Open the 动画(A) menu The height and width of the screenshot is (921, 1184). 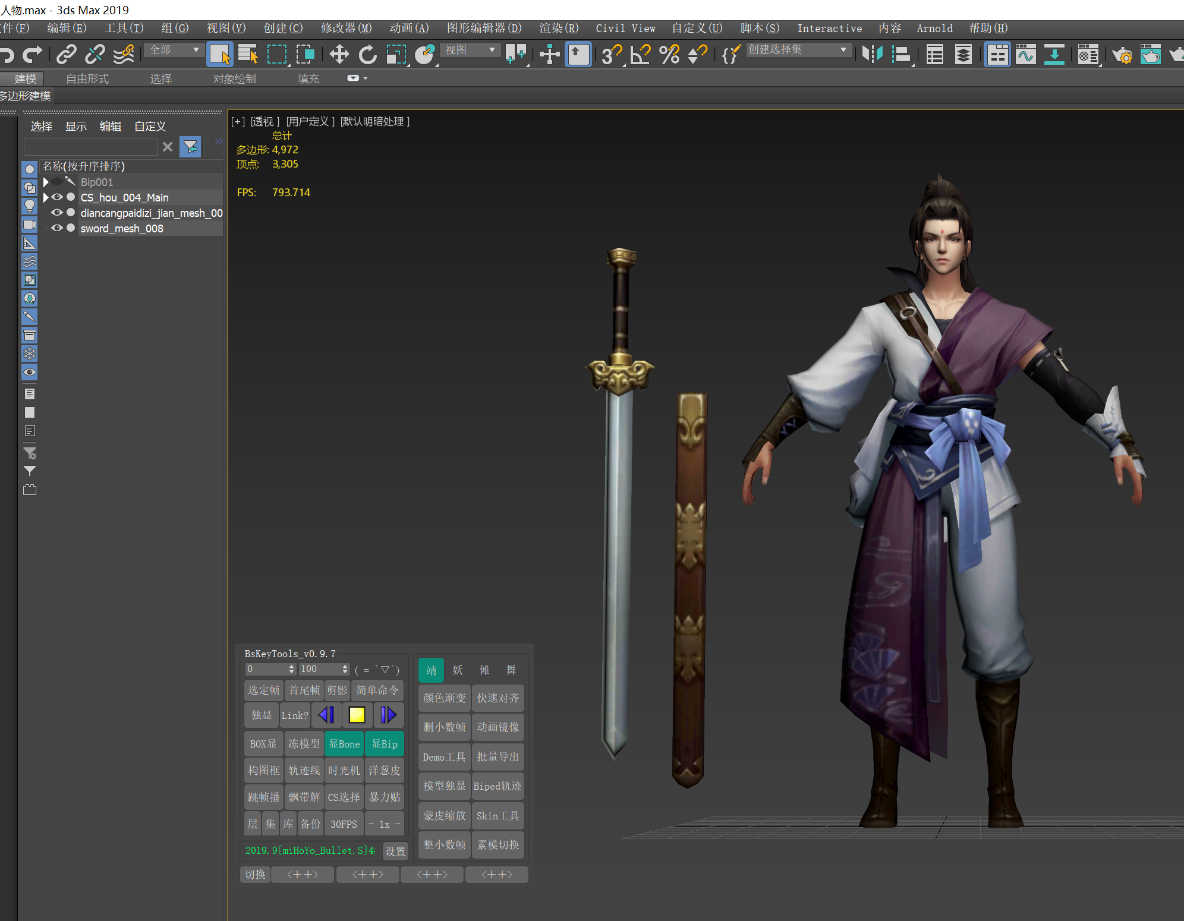pos(409,29)
